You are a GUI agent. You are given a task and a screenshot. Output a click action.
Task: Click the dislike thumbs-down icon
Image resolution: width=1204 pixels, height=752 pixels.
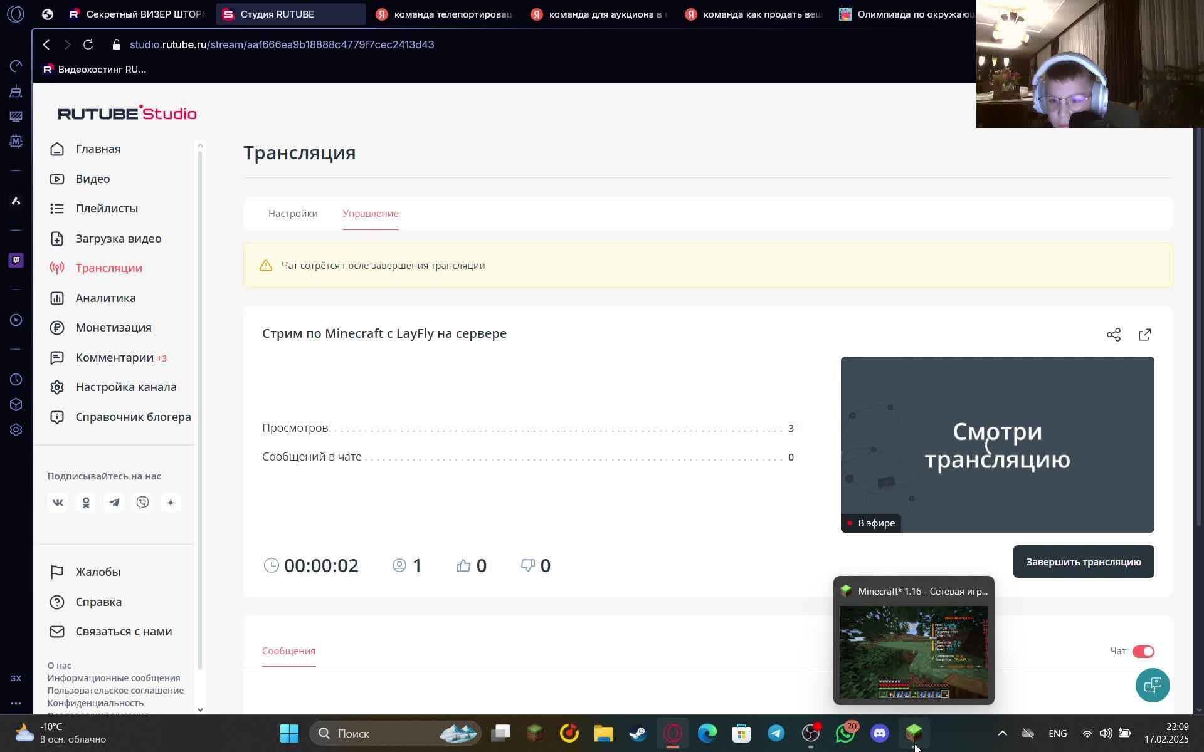528,565
